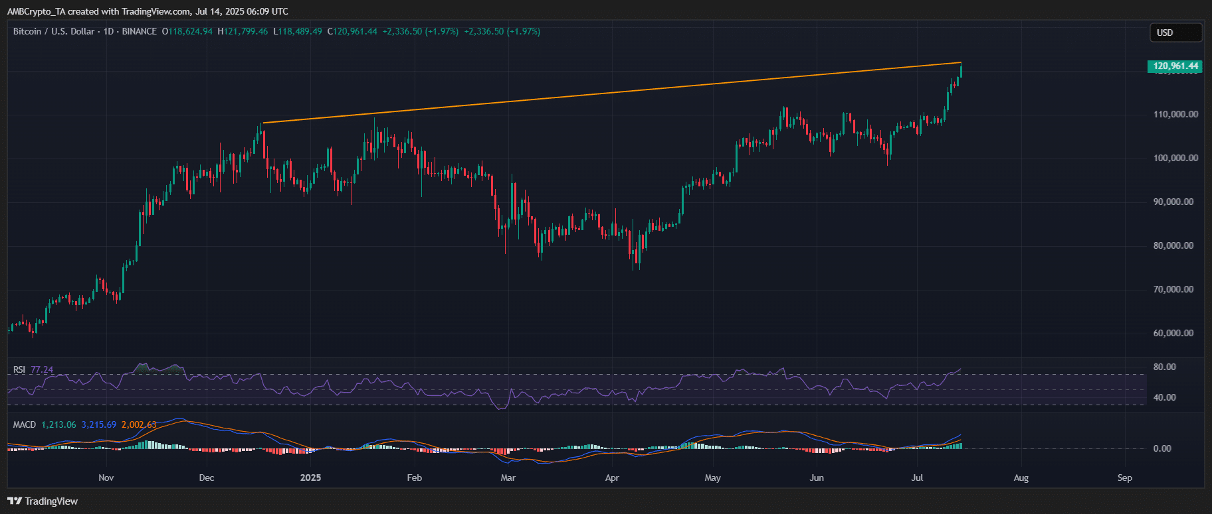
Task: Select the 1D interval label
Action: pos(109,32)
